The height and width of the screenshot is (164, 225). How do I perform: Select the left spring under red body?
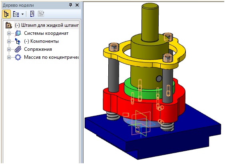113,116
